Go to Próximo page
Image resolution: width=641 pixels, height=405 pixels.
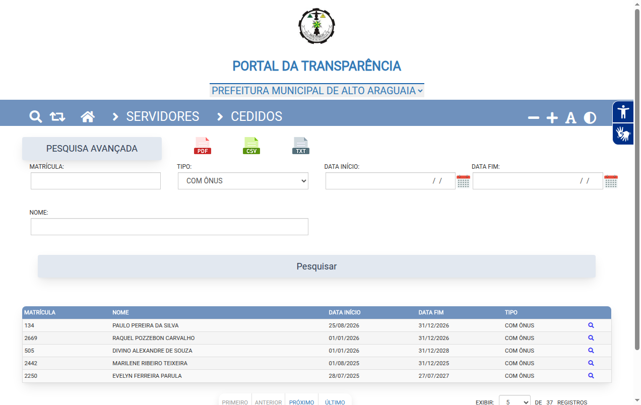click(301, 402)
